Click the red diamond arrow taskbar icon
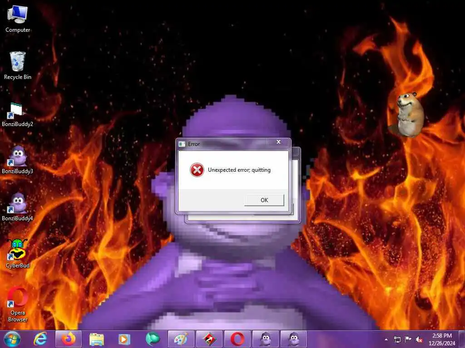The image size is (465, 348). point(209,339)
